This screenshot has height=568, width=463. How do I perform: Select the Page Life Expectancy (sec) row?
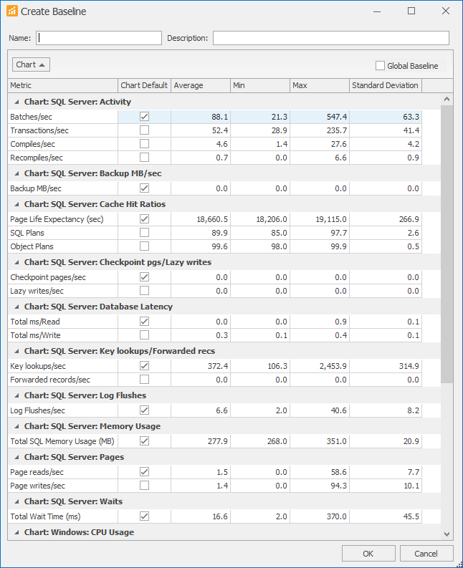pos(214,219)
